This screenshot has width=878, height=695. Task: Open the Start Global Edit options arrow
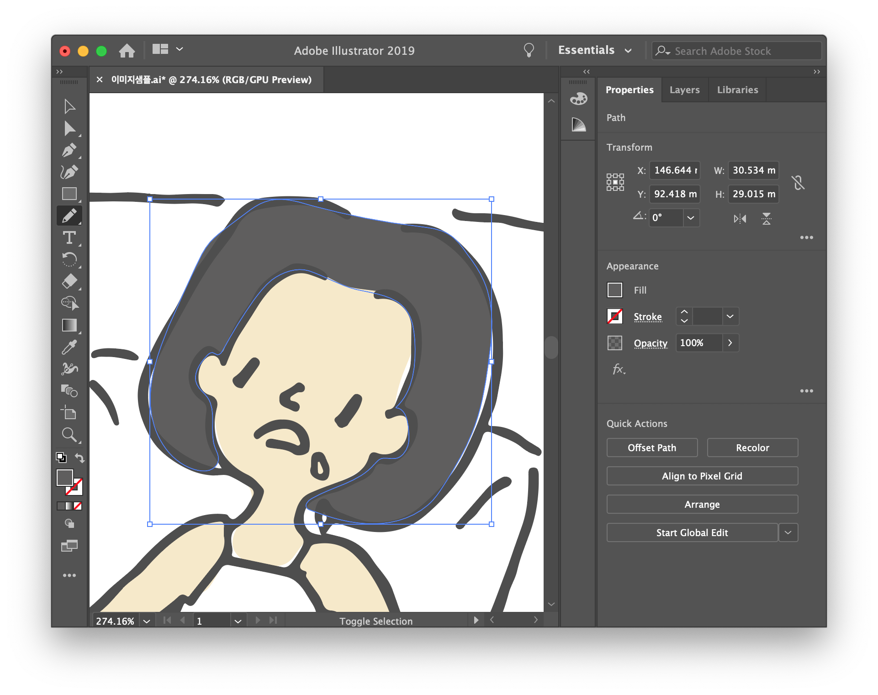pos(788,532)
